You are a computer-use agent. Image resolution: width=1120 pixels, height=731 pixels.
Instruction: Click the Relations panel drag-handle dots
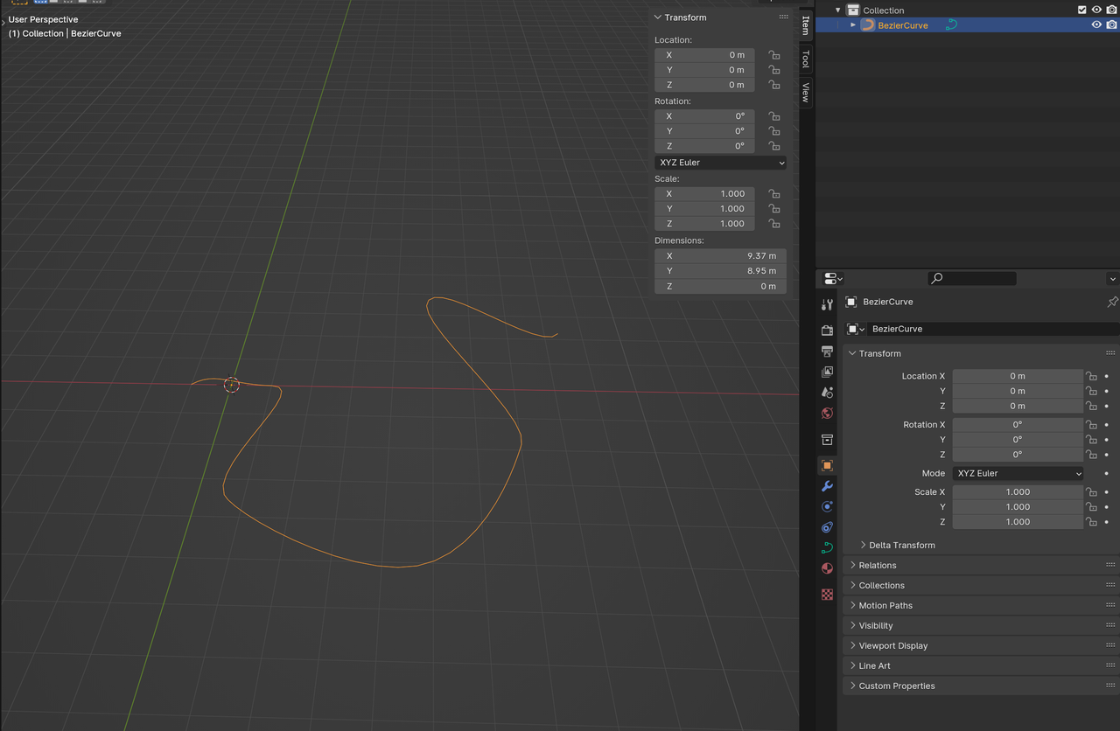tap(1111, 565)
